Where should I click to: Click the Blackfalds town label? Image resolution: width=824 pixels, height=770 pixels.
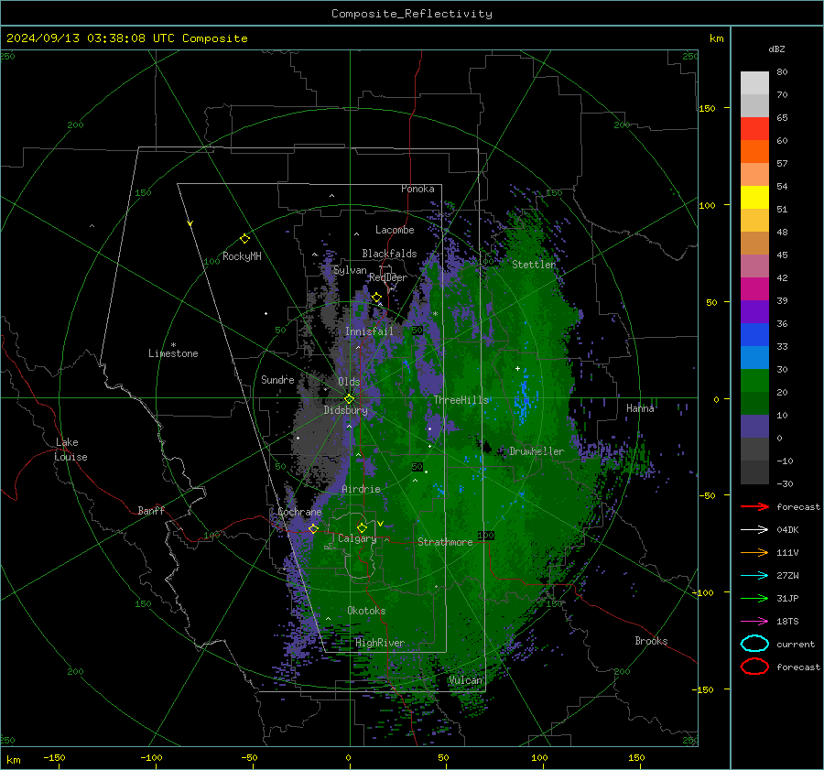(x=389, y=254)
